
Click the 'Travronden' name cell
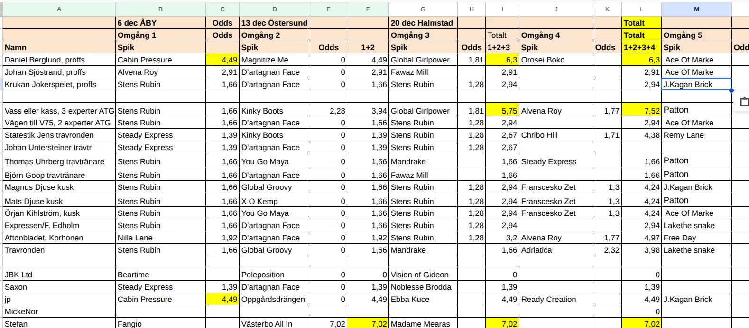click(59, 250)
